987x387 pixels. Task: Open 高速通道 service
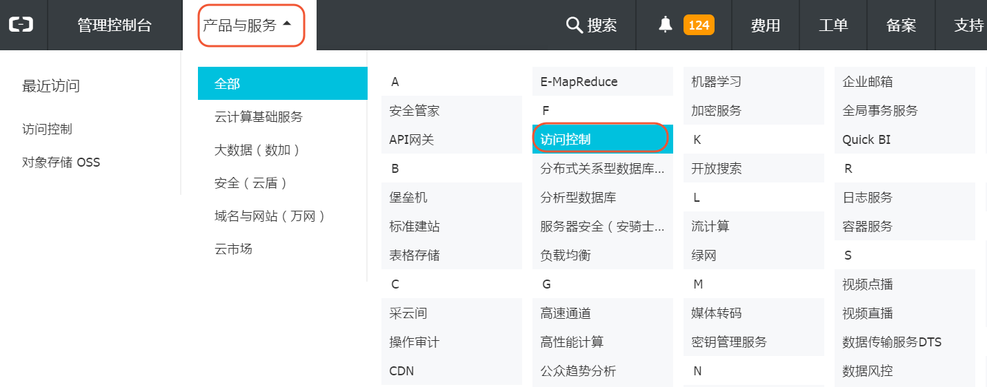[603, 313]
